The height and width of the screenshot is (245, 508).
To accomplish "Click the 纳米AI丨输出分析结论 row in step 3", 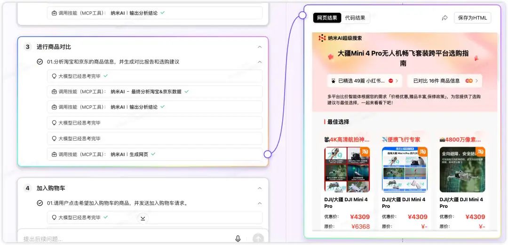I will tap(155, 107).
